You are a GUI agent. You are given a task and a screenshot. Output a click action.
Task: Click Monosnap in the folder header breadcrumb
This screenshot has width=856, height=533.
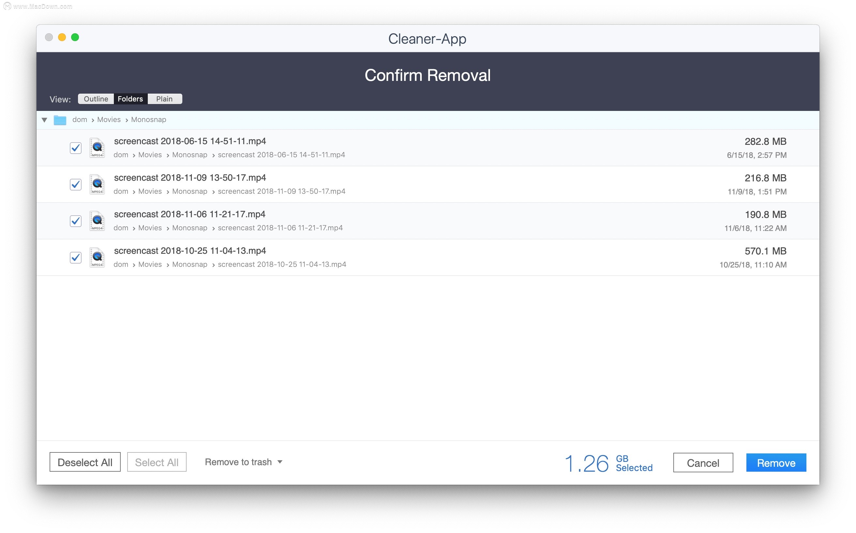[x=148, y=120]
